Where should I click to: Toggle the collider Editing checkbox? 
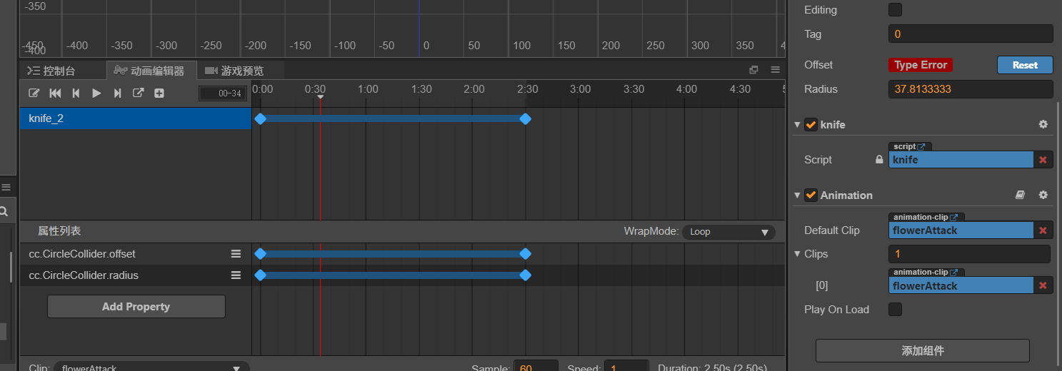[894, 10]
